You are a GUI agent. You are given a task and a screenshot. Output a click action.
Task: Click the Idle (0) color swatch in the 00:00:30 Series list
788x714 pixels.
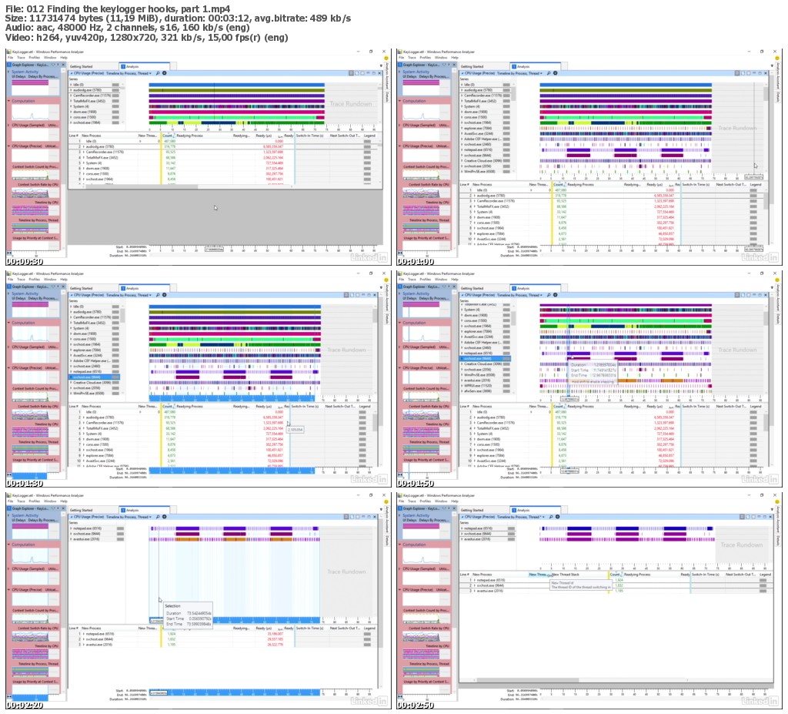coord(115,85)
